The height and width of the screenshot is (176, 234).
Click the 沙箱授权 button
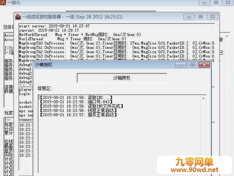tap(122, 78)
